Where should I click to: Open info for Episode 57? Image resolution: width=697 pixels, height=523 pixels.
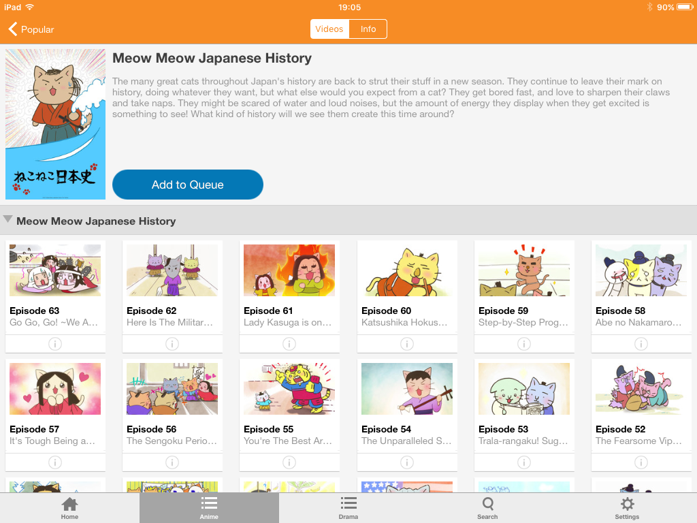(55, 462)
